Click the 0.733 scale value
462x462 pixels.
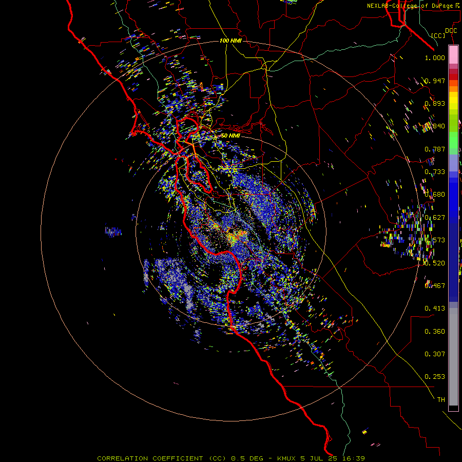click(435, 172)
